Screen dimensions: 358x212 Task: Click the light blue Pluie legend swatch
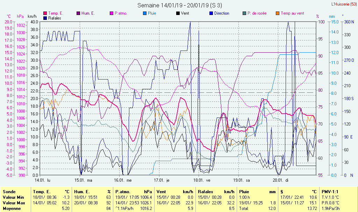pyautogui.click(x=145, y=14)
